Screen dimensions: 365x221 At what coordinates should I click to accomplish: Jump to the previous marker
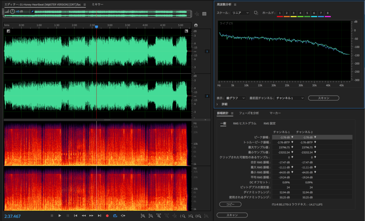tap(76, 216)
